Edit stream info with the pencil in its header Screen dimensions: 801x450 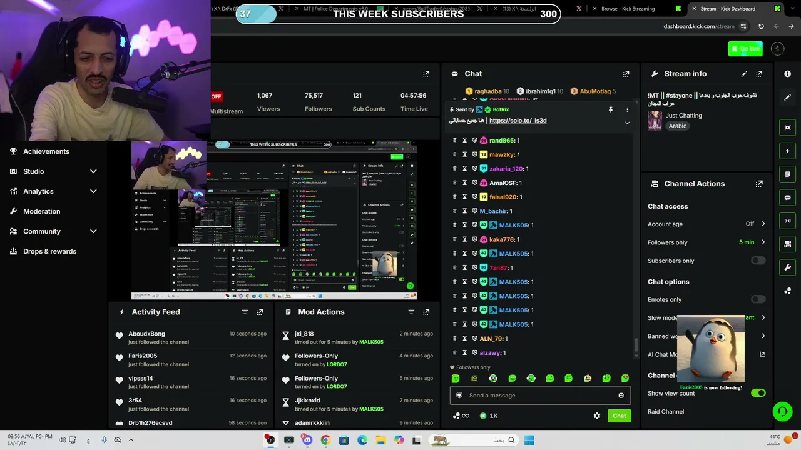click(x=744, y=74)
